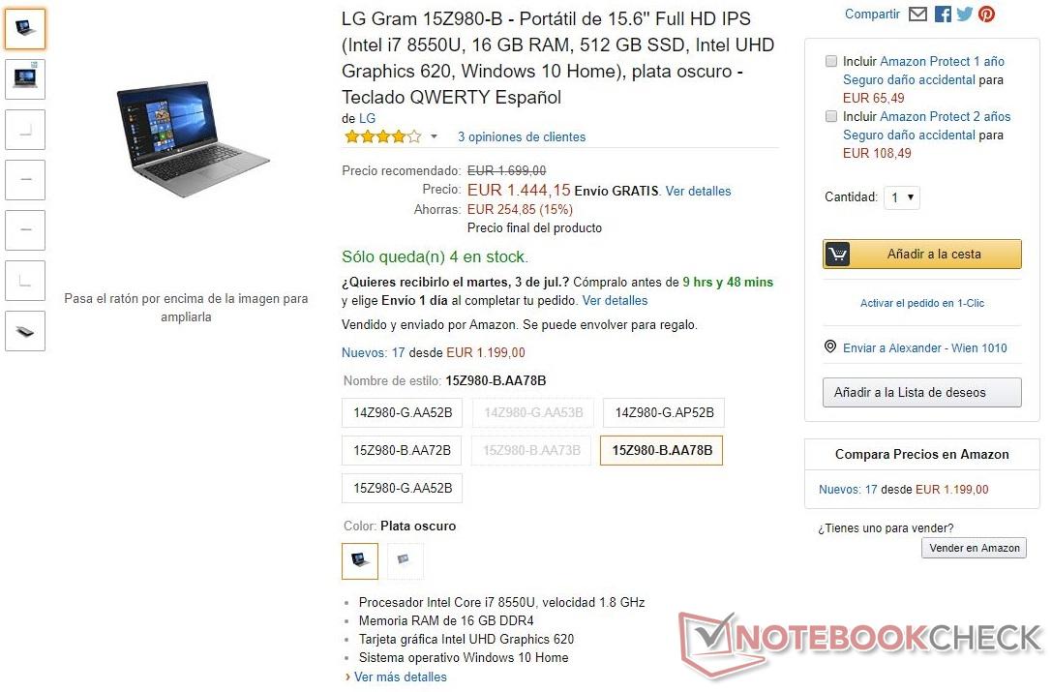The width and height of the screenshot is (1052, 692).
Task: Select style 15Z980-B.AA72B
Action: [402, 450]
